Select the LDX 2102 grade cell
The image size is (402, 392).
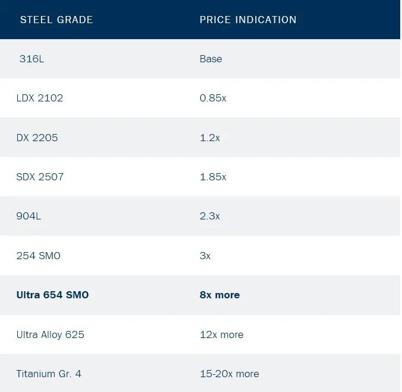pos(40,98)
